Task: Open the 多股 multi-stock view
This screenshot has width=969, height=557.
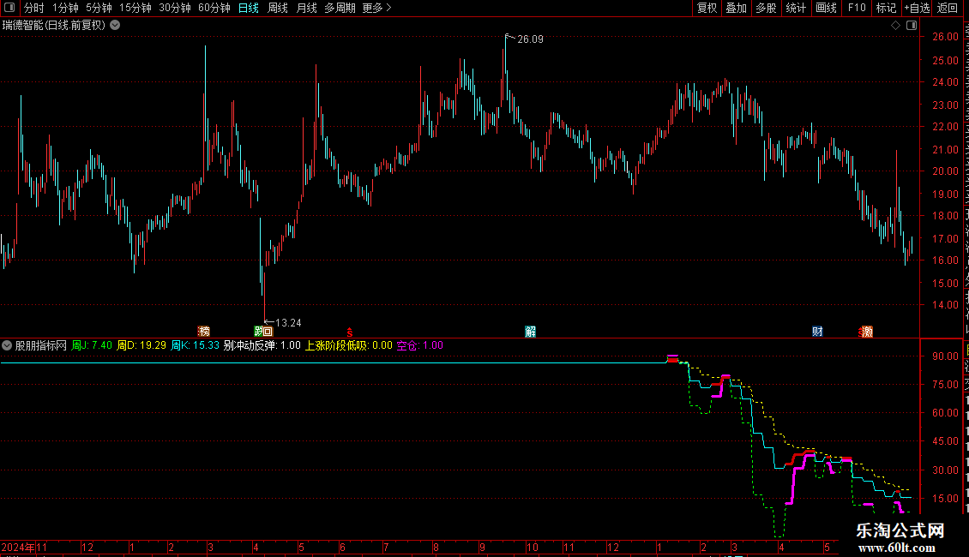Action: [767, 8]
